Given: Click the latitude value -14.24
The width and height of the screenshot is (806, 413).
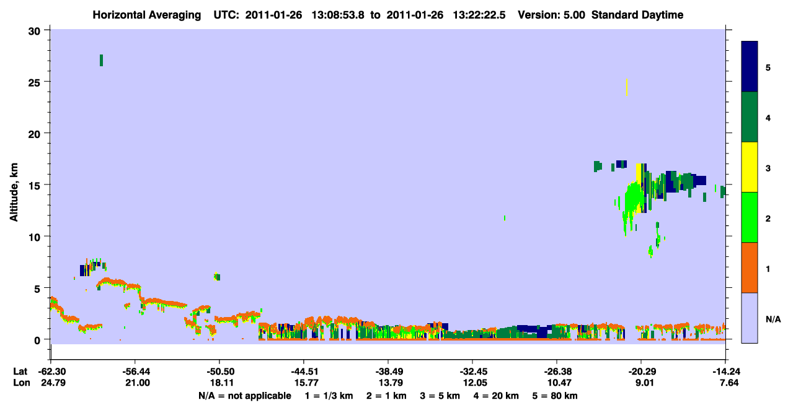Looking at the screenshot, I should [x=725, y=372].
